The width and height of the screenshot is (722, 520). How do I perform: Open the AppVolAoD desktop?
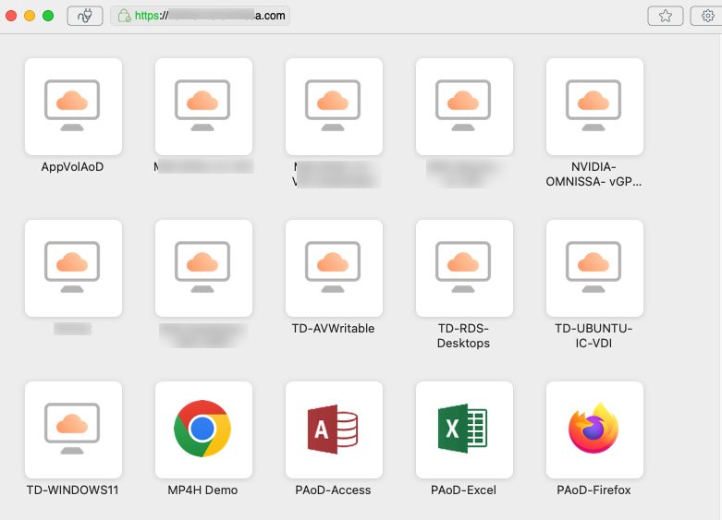(73, 106)
